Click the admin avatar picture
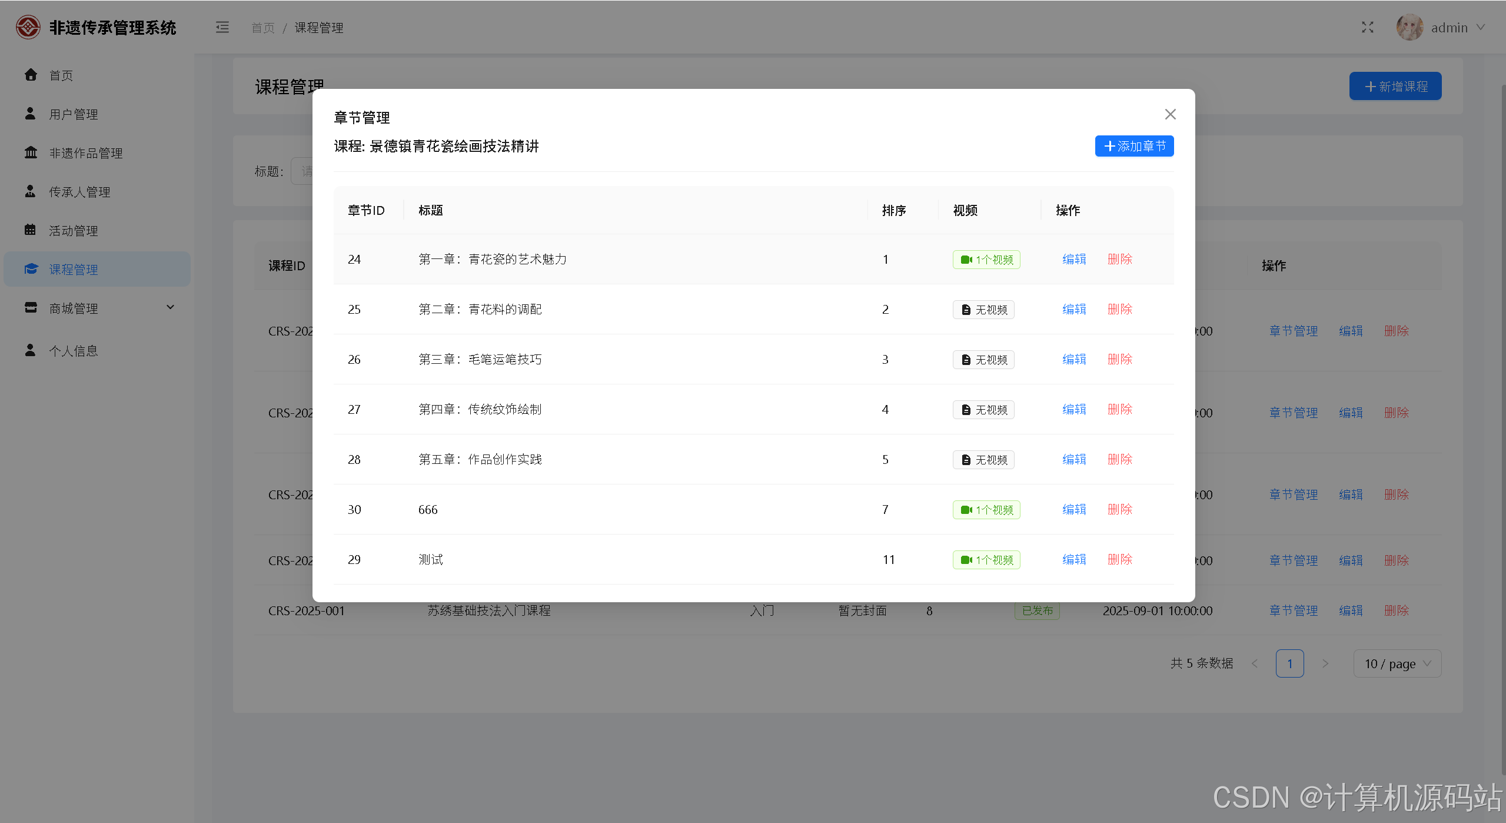Image resolution: width=1506 pixels, height=823 pixels. tap(1409, 27)
